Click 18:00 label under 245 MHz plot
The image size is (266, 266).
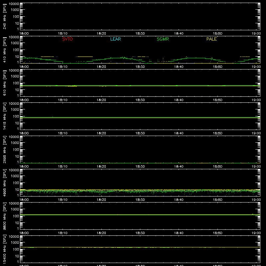pyautogui.click(x=24, y=34)
